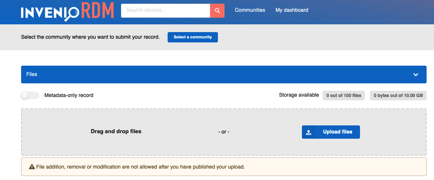Click the upload arrow icon
434x180 pixels.
309,132
